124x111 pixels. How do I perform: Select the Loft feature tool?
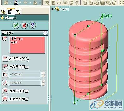[x=76, y=3]
